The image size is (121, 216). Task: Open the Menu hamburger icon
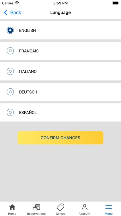point(109,207)
